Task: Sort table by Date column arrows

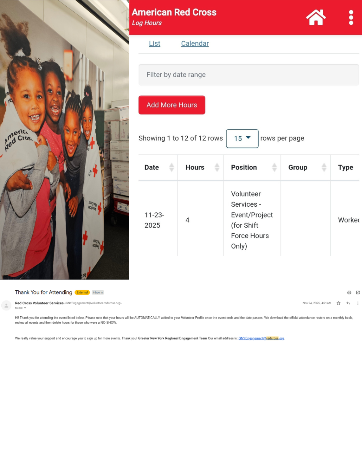Action: 171,167
